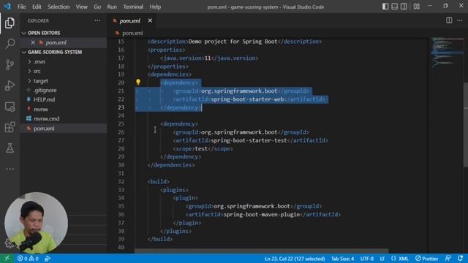Click line number 32 in gutter

pos(121,182)
